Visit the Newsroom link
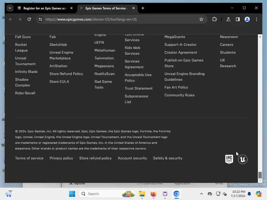 (229, 37)
